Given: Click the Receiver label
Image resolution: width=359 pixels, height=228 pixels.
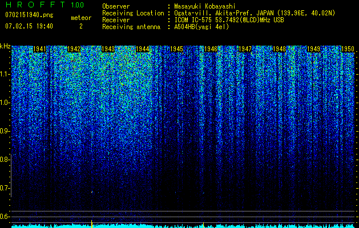Looking at the screenshot, I should (116, 20).
